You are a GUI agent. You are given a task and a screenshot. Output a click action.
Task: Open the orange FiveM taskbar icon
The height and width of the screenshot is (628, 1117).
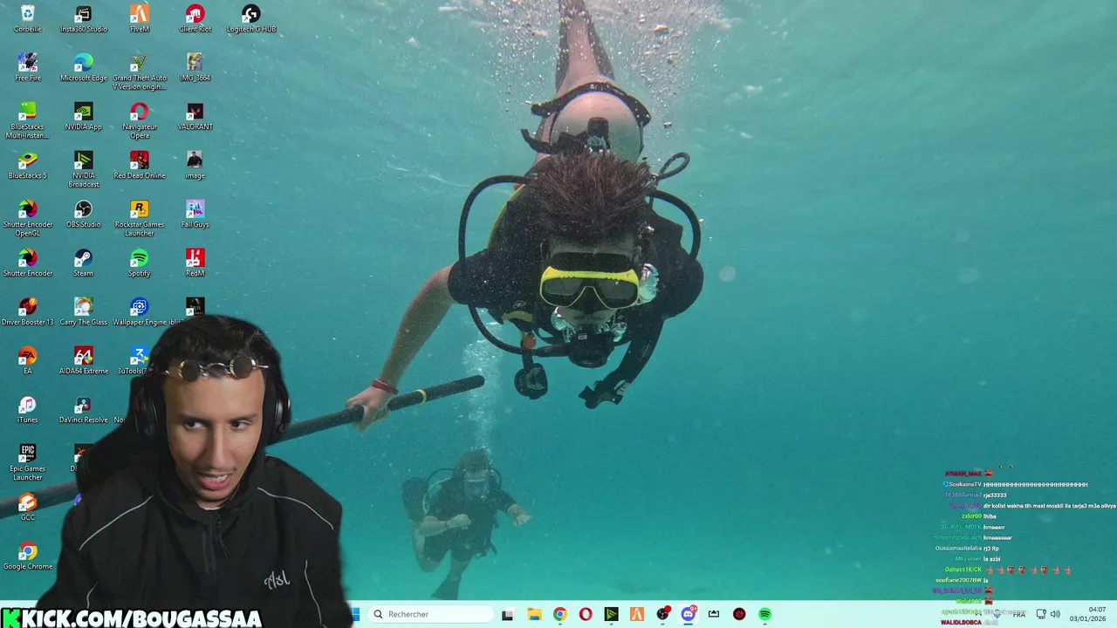(x=637, y=614)
